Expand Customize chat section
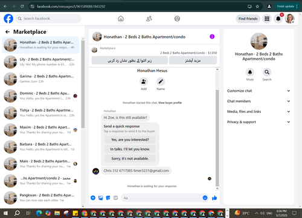The width and height of the screenshot is (302, 218). click(x=259, y=91)
